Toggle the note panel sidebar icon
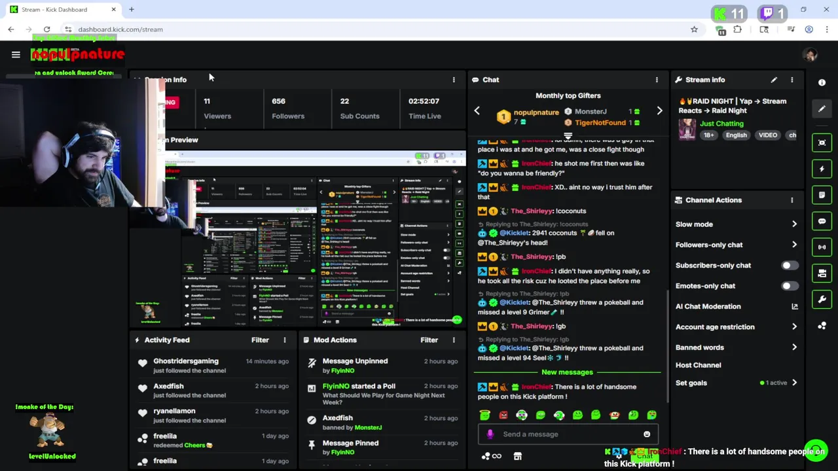 point(822,195)
